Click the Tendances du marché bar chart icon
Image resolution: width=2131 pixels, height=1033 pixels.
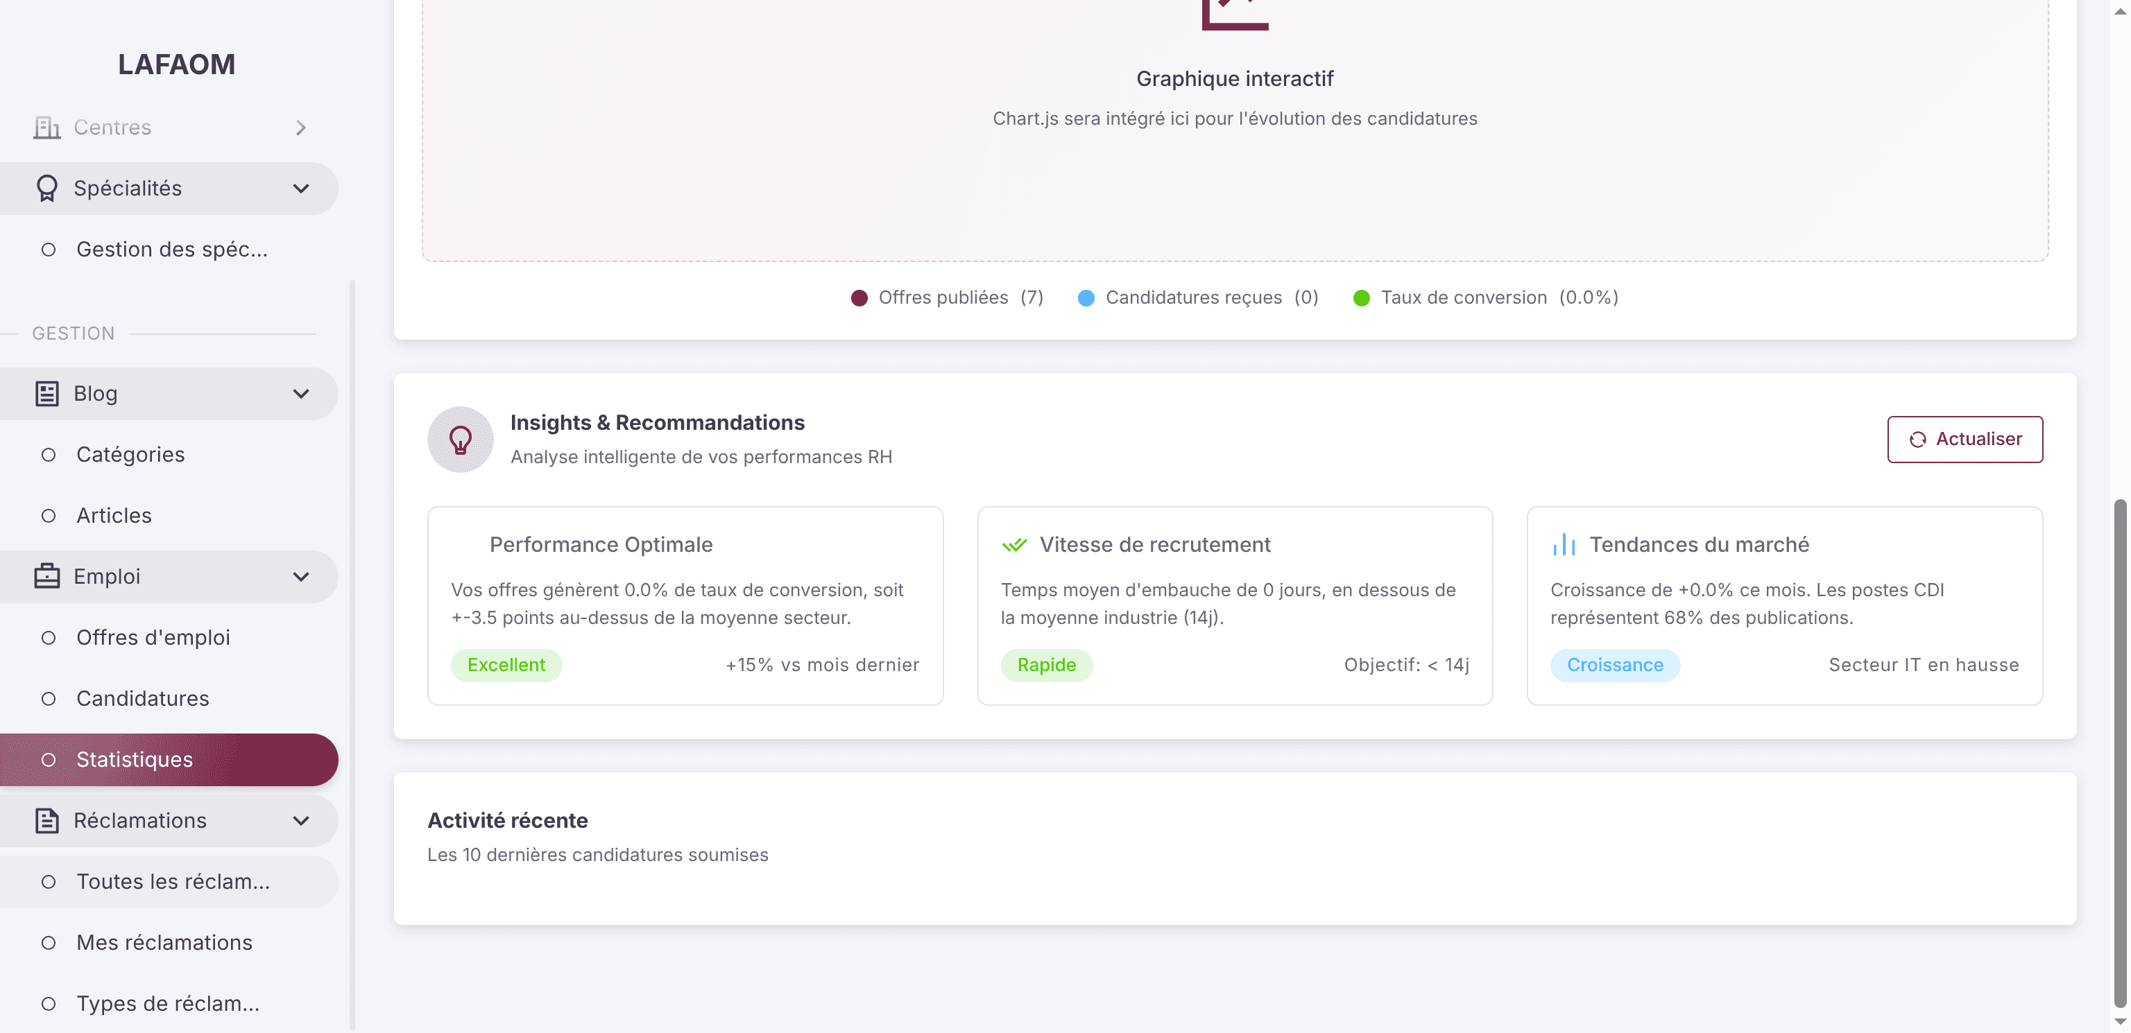(1564, 545)
